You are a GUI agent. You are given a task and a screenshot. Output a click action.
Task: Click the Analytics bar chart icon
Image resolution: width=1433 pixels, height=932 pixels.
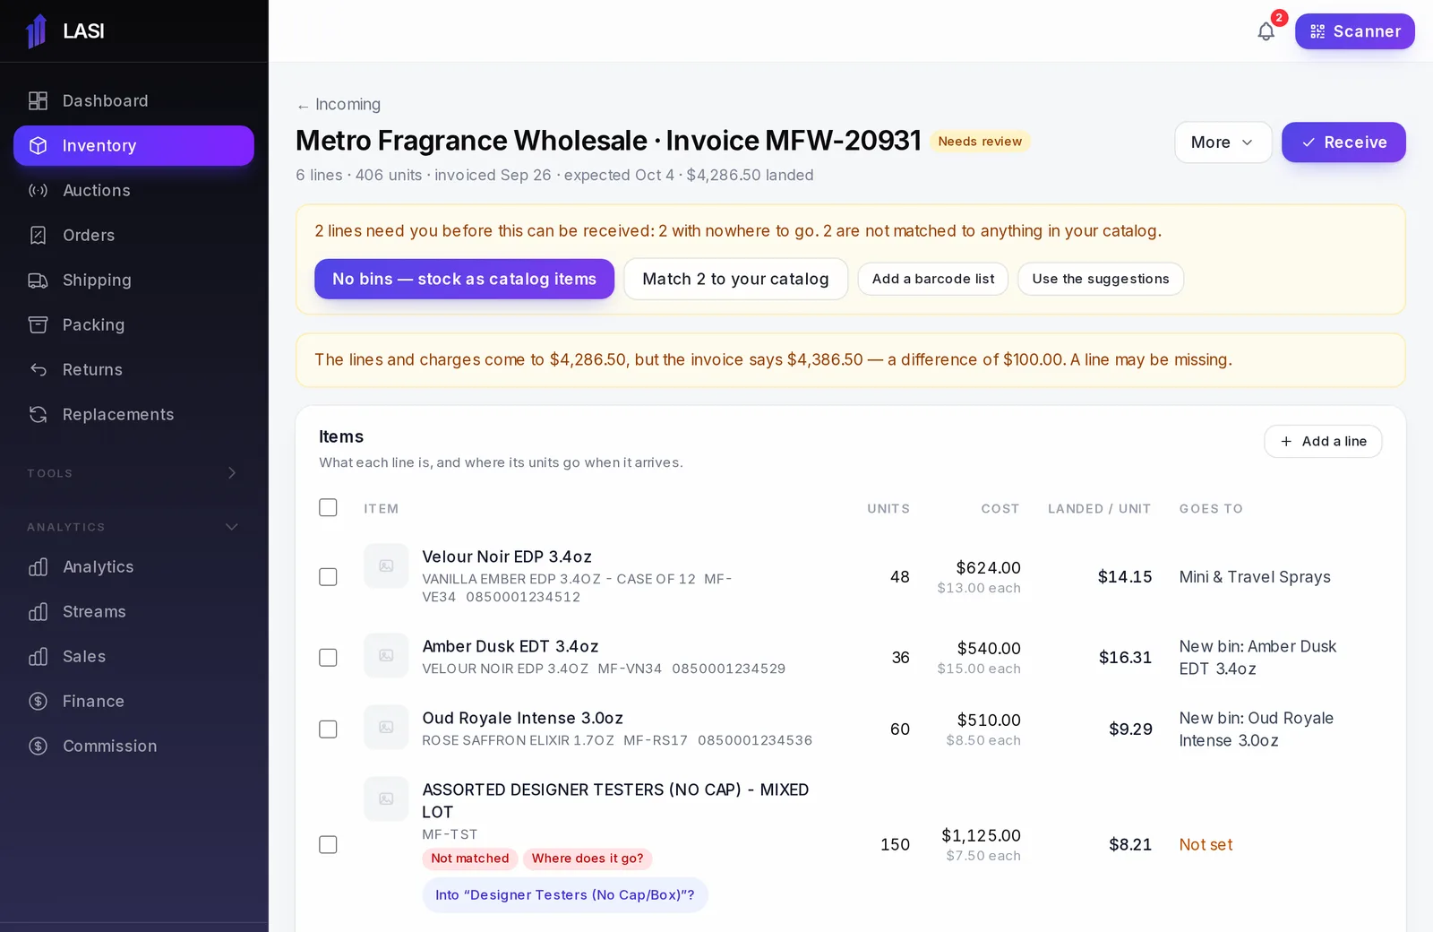point(38,566)
